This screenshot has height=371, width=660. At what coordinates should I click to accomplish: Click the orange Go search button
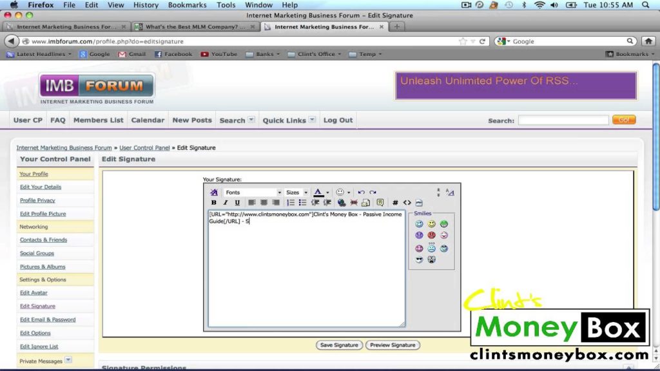pyautogui.click(x=624, y=120)
